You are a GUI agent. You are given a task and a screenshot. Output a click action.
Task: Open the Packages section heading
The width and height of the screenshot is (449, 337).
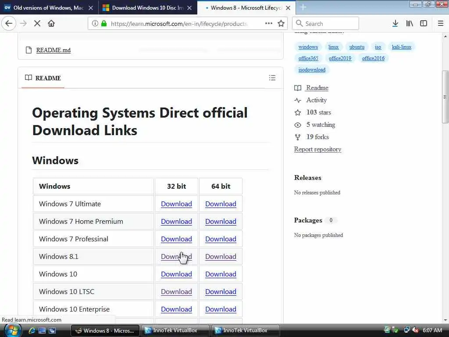(x=308, y=220)
